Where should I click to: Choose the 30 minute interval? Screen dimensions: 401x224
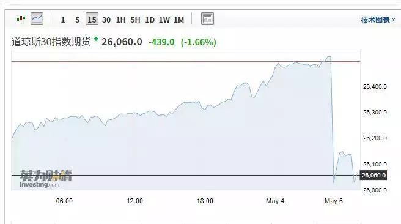pyautogui.click(x=106, y=20)
